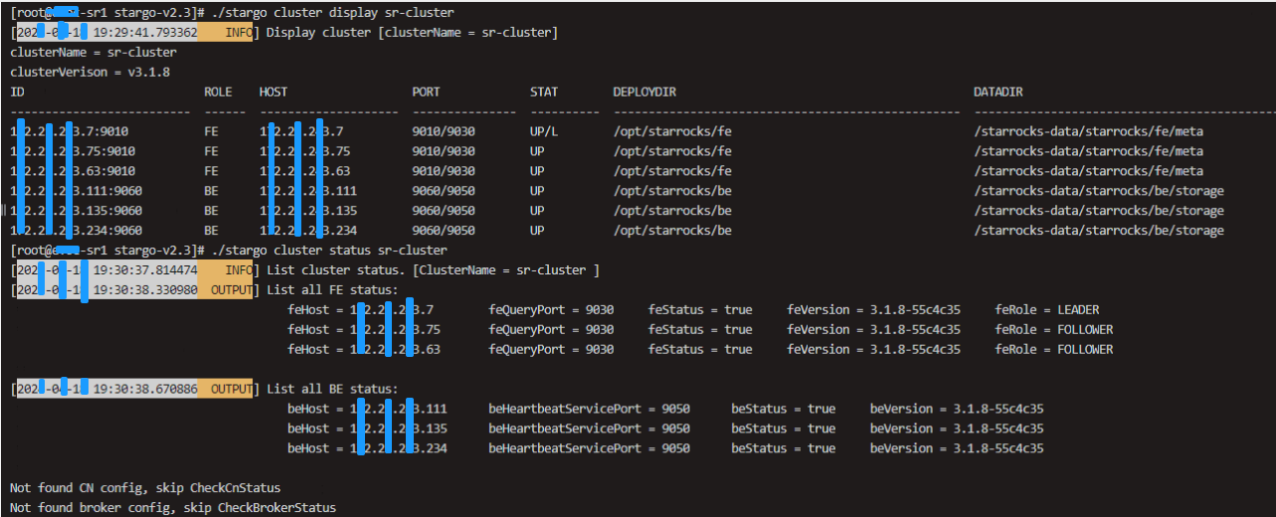Click the STAT column header
1276x517 pixels.
(x=544, y=91)
